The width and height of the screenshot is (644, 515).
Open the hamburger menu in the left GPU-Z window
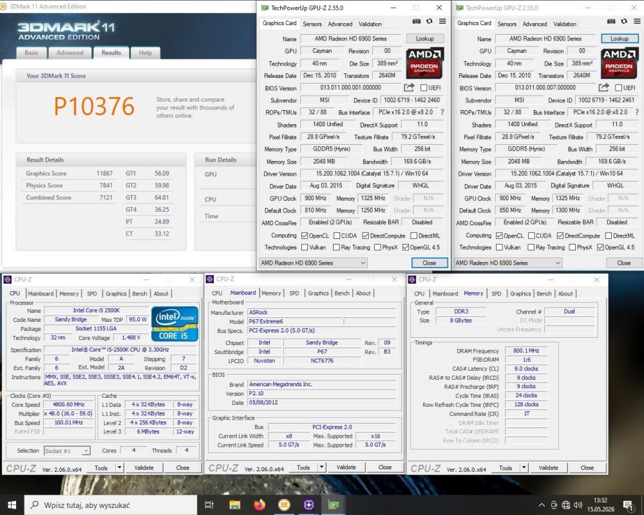tap(442, 21)
